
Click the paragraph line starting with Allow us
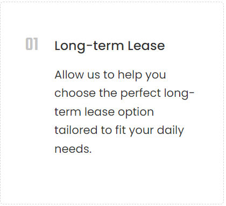click(110, 75)
